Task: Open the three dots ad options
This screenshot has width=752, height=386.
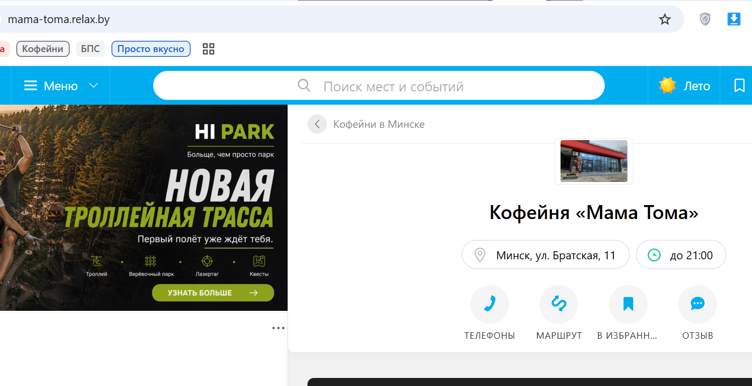Action: (278, 327)
